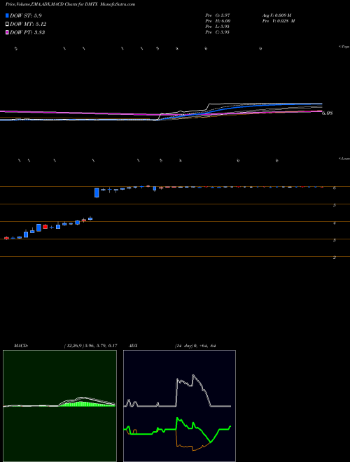
Task: Click the ADX indicator chart panel
Action: pyautogui.click(x=179, y=406)
